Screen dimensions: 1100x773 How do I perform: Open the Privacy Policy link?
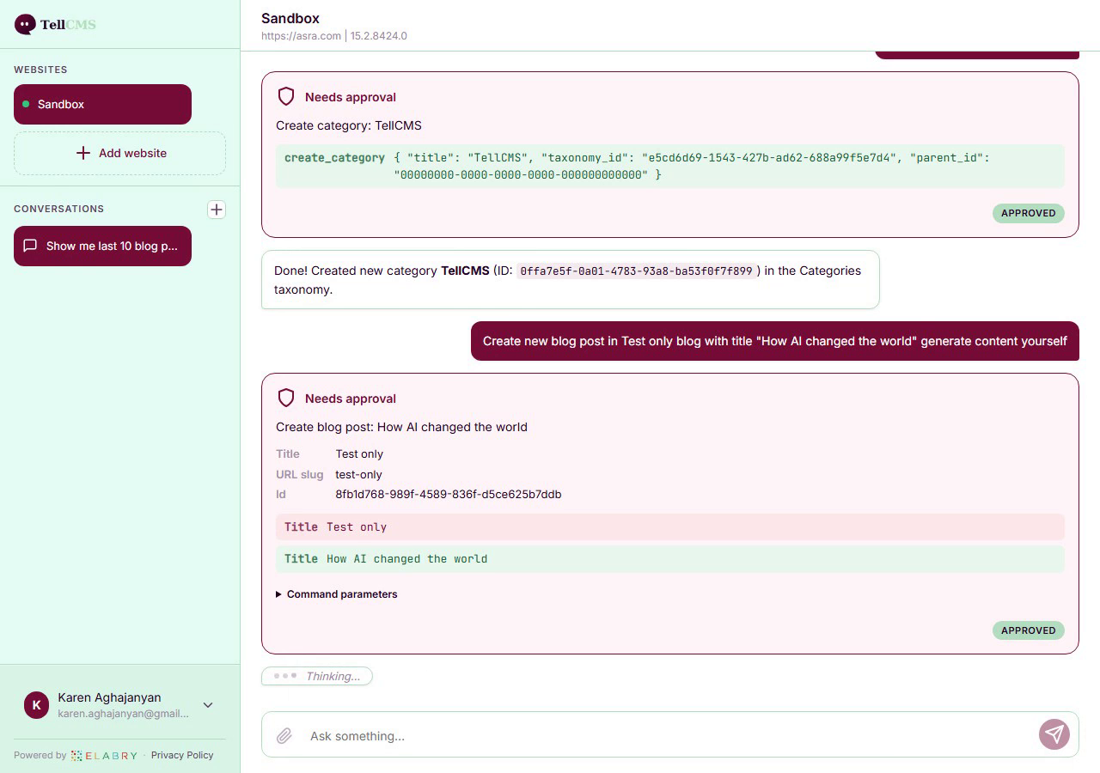tap(182, 755)
